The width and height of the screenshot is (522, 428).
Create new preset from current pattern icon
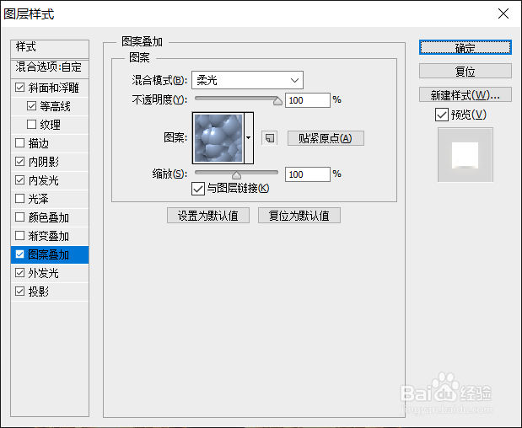coord(269,138)
